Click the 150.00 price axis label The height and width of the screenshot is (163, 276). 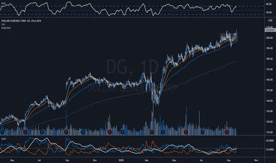[x=269, y=90]
